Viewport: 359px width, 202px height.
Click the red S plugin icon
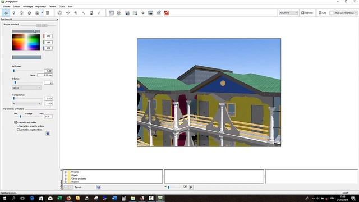pos(167,13)
